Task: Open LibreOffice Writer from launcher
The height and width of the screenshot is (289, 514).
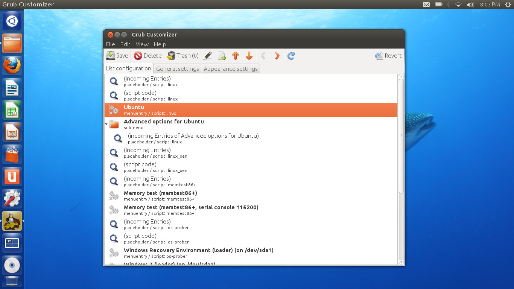Action: [12, 88]
